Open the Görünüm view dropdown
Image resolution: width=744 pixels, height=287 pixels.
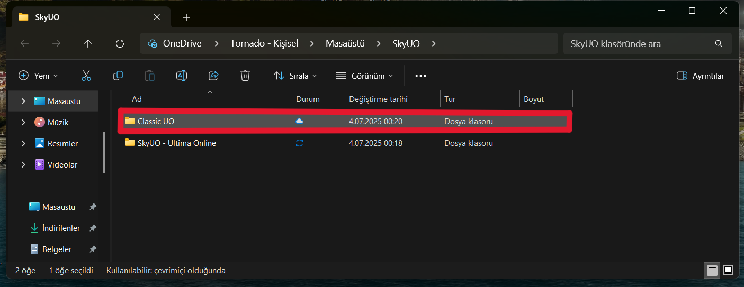pyautogui.click(x=364, y=76)
